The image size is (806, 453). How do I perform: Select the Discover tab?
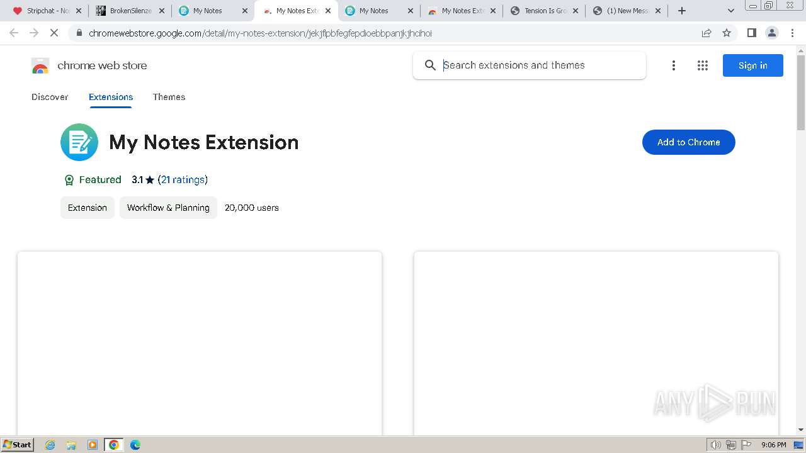50,97
